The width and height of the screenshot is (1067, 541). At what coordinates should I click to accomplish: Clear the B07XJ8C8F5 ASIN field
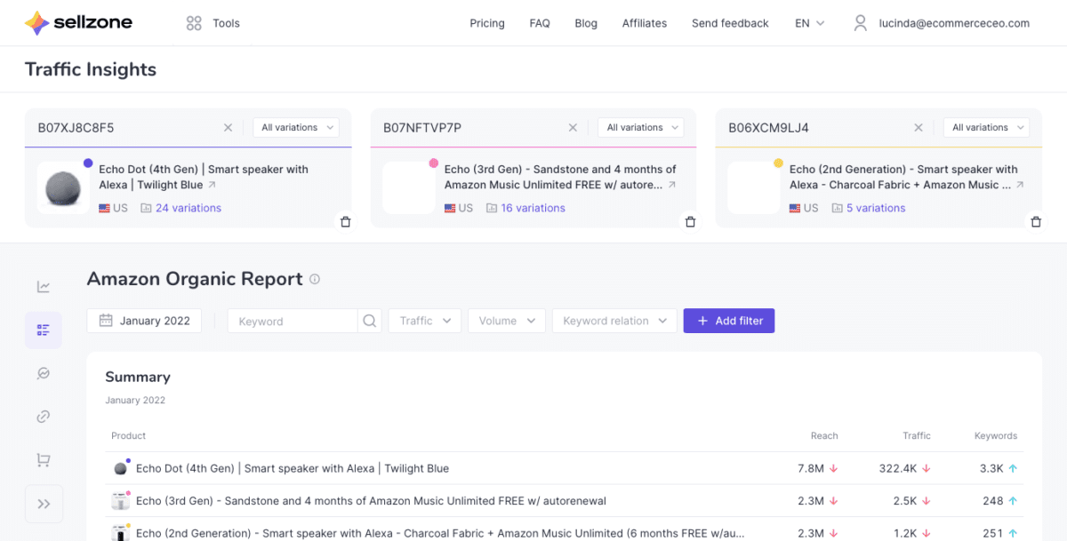(x=228, y=128)
